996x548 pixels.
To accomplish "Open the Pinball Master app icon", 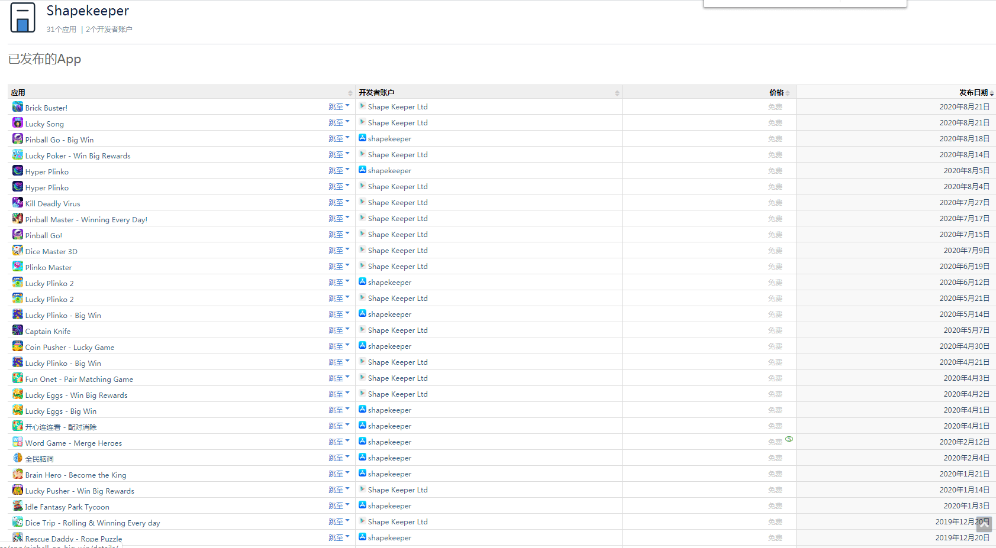I will [x=18, y=218].
